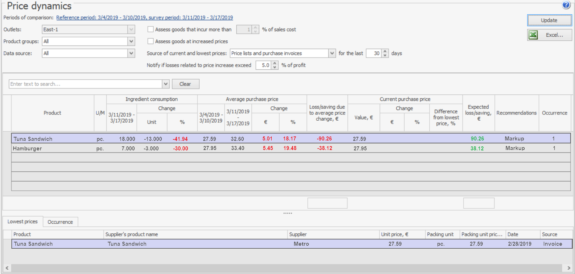Click the horizontal scrollbar at bottom
Screen dimensions: 575x274
[x=287, y=268]
